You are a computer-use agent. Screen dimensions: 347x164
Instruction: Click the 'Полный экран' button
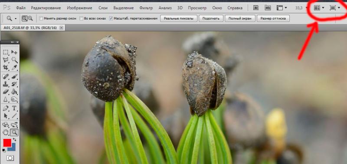pyautogui.click(x=240, y=19)
